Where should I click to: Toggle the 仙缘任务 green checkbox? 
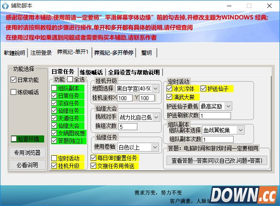tap(54, 111)
